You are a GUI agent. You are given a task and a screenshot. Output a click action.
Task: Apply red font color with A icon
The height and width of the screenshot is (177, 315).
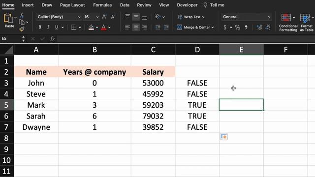(104, 27)
